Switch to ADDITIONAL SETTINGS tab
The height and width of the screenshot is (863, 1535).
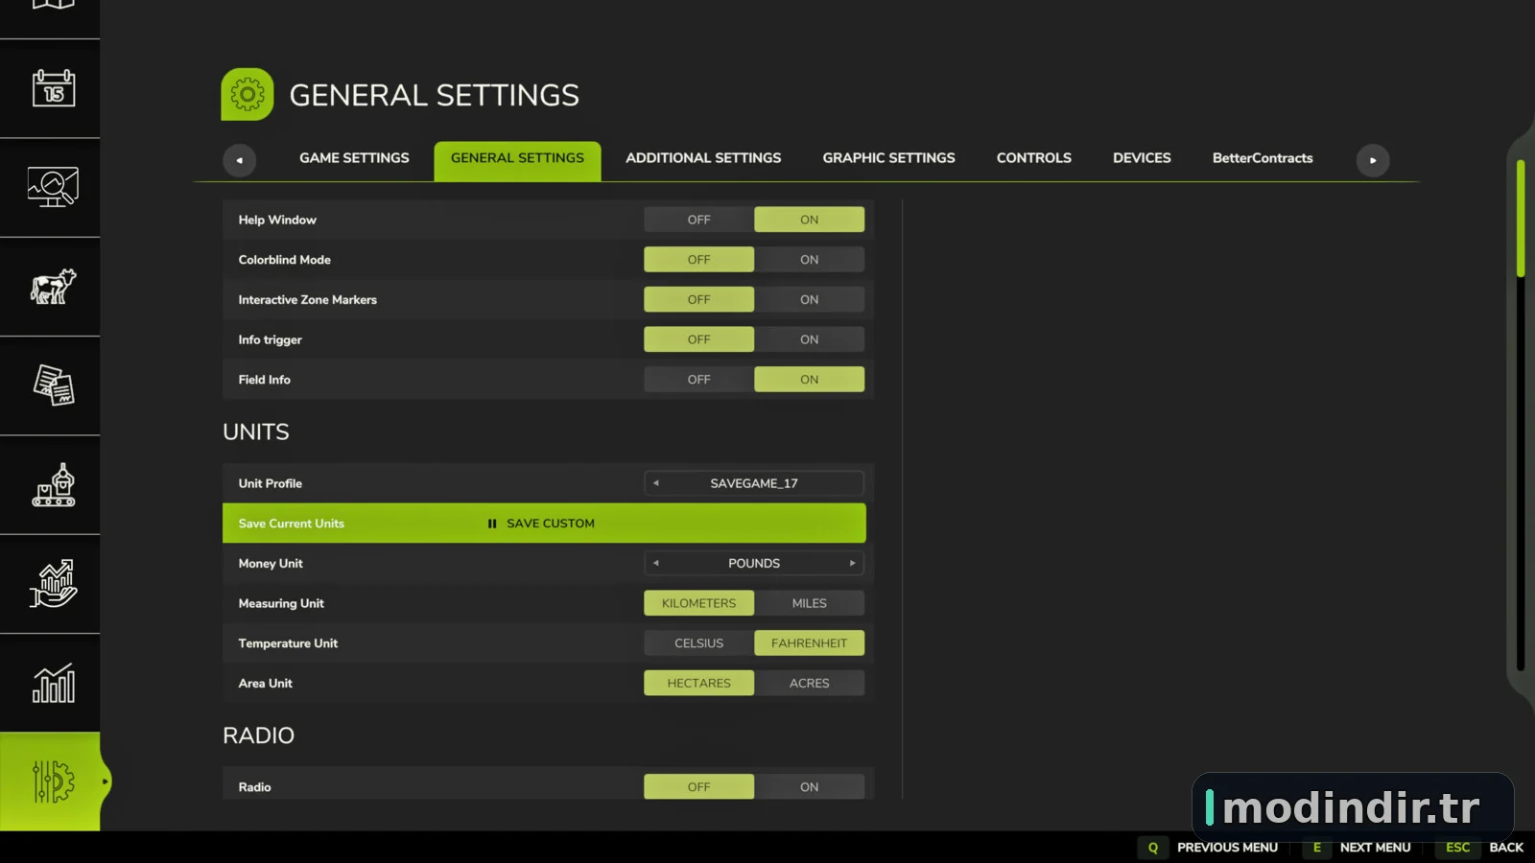click(703, 158)
